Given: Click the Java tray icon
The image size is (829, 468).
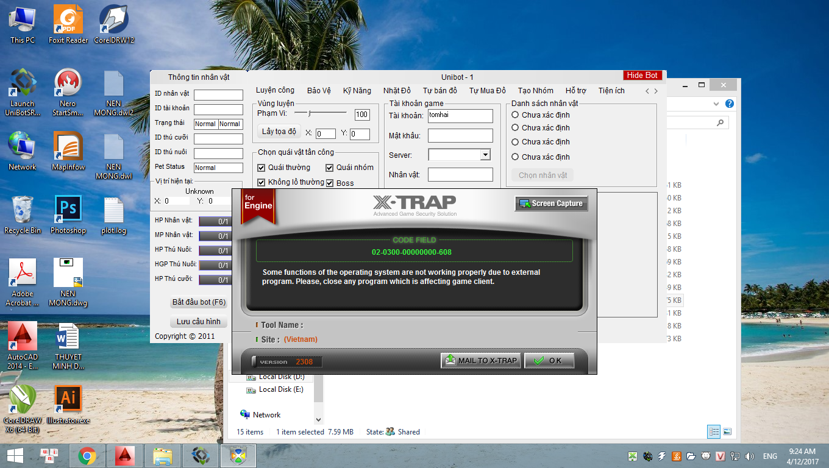Looking at the screenshot, I should (x=677, y=456).
